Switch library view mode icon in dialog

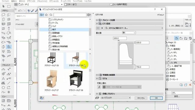[x=42, y=15]
